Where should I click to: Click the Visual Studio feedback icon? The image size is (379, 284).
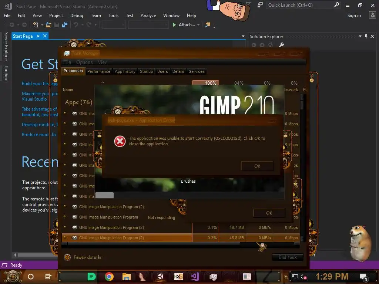pyautogui.click(x=260, y=5)
